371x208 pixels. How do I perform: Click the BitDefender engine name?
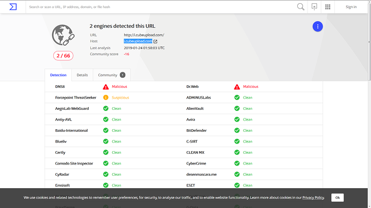(196, 130)
